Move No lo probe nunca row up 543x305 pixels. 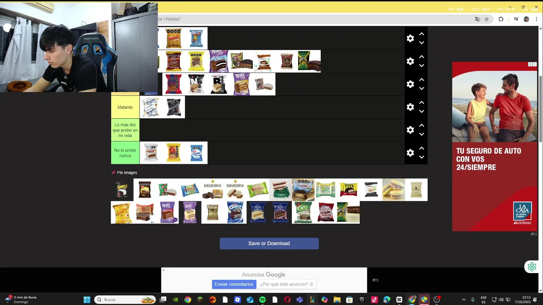422,148
